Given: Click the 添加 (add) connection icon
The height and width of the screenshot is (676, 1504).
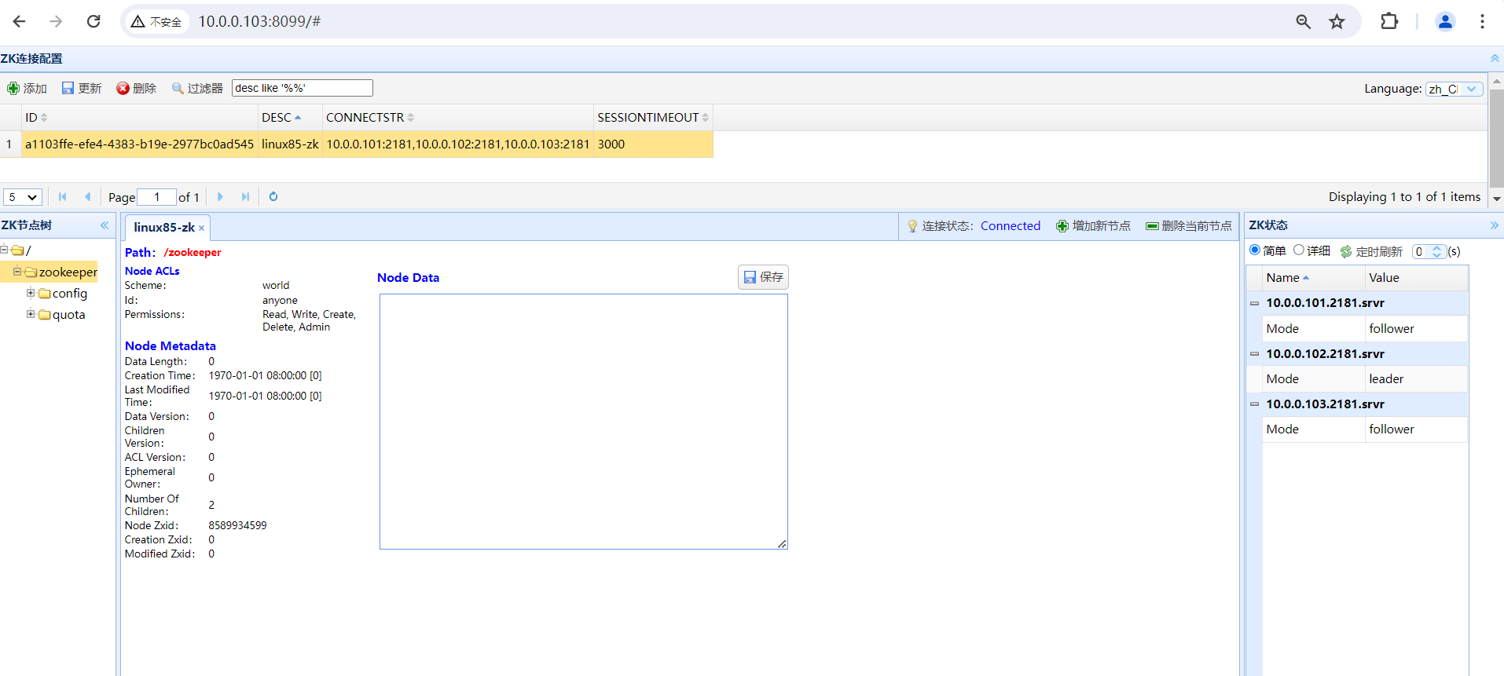Looking at the screenshot, I should (x=14, y=89).
